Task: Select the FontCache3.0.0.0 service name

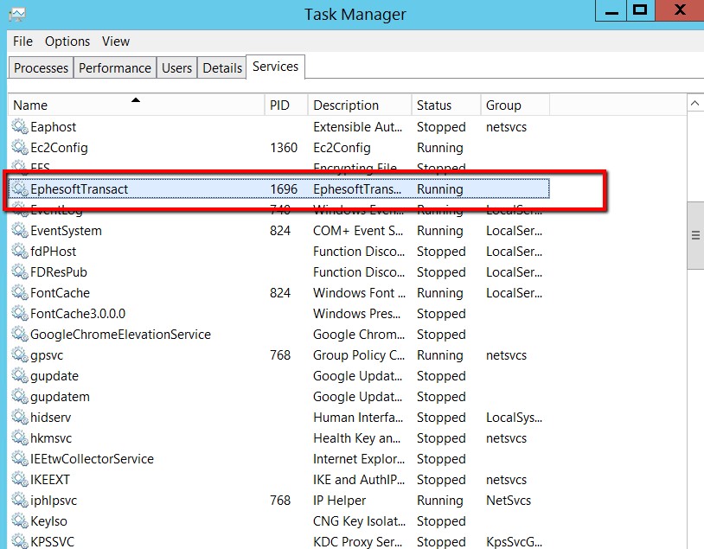Action: 78,314
